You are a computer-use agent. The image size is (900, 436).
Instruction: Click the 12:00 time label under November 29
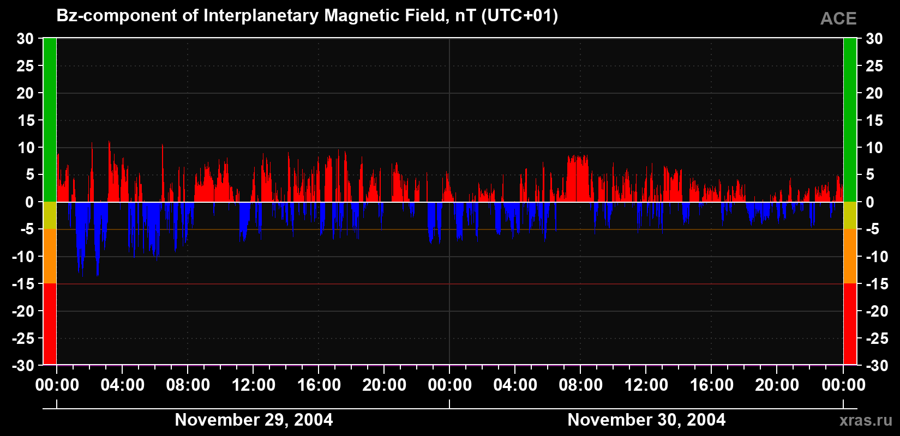coord(254,385)
